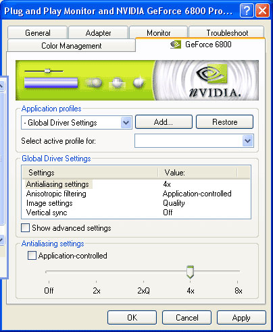Viewport: 273px width, 332px height.
Task: Click the middle sphere icon in banner
Action: (117, 83)
